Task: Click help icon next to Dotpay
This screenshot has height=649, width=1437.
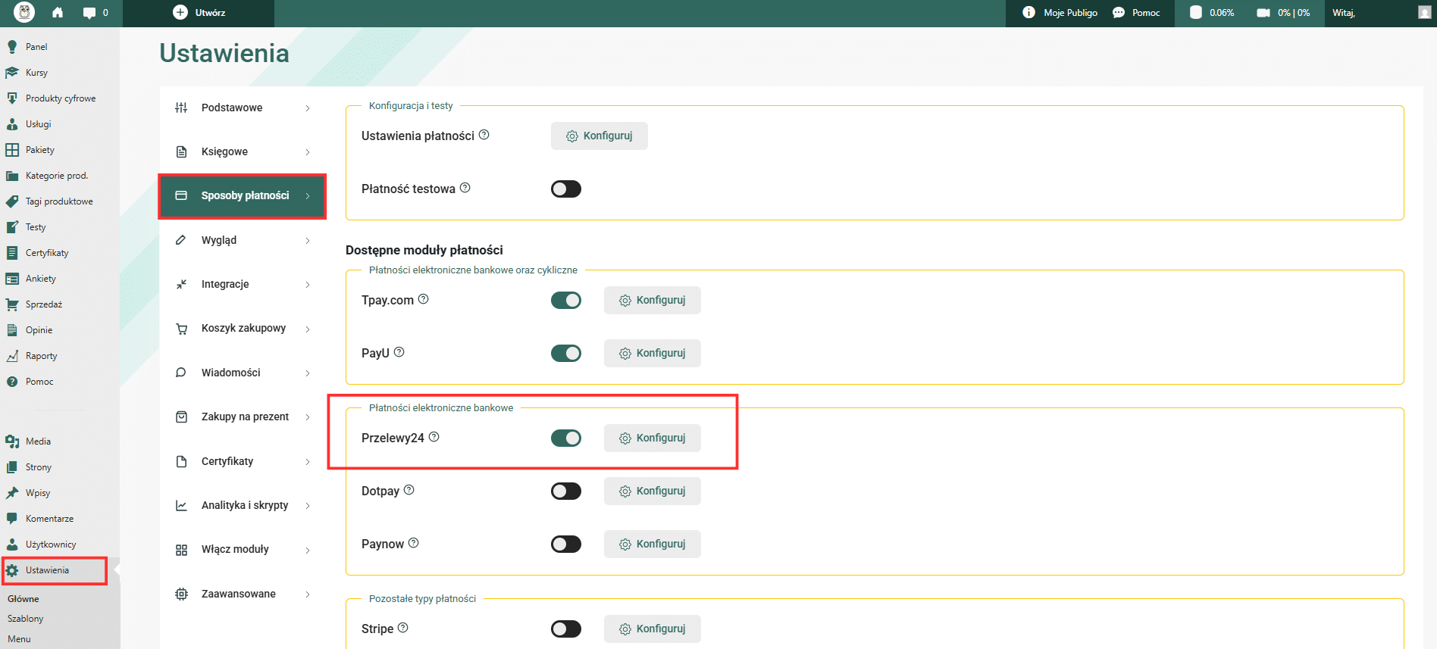Action: pos(409,490)
